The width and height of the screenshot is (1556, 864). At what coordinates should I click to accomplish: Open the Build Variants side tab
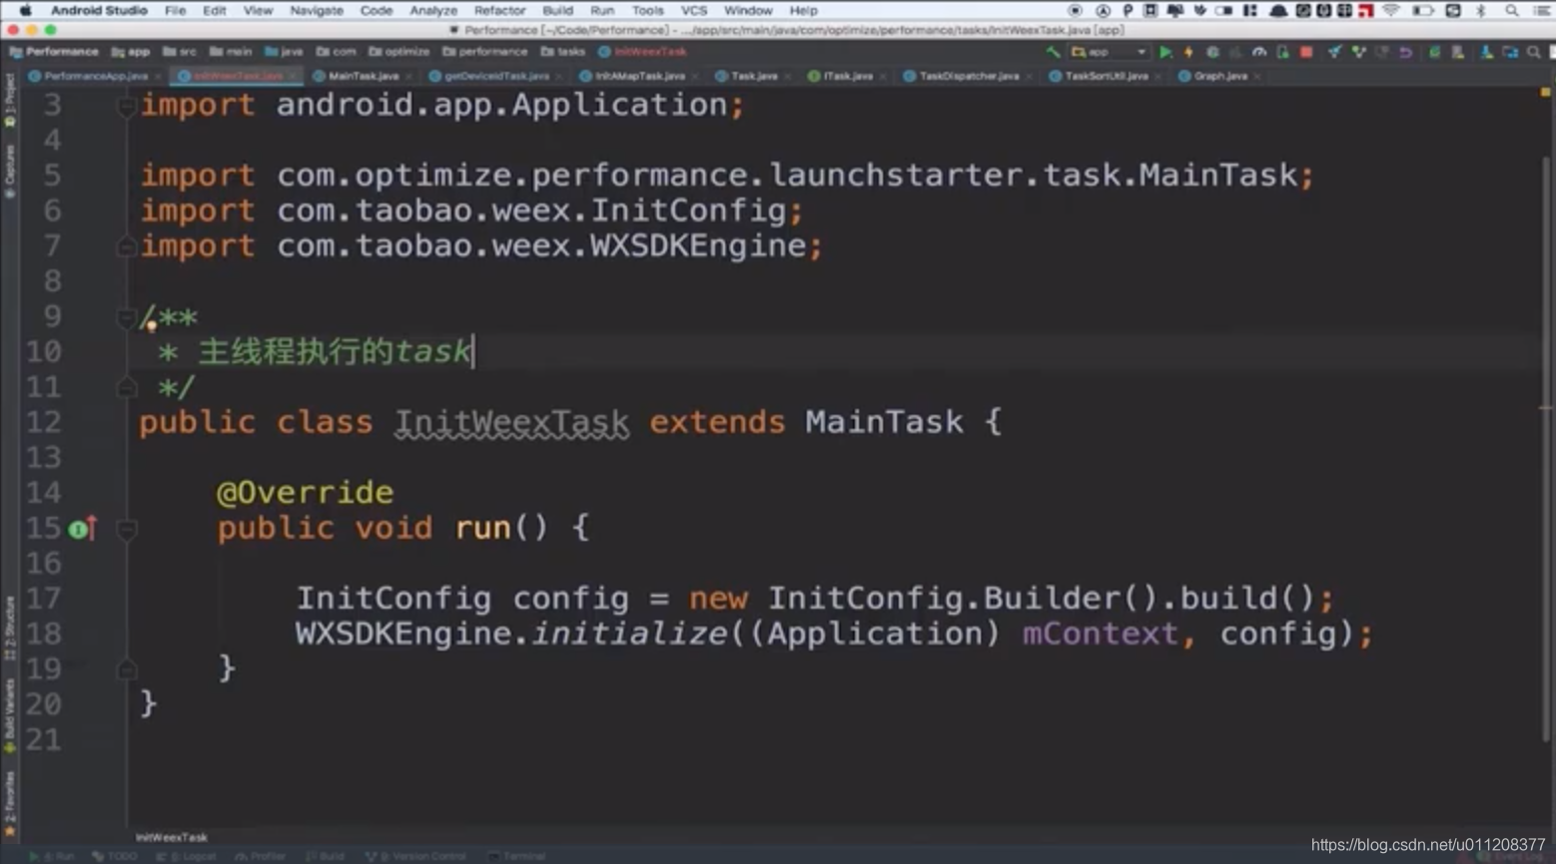[10, 715]
